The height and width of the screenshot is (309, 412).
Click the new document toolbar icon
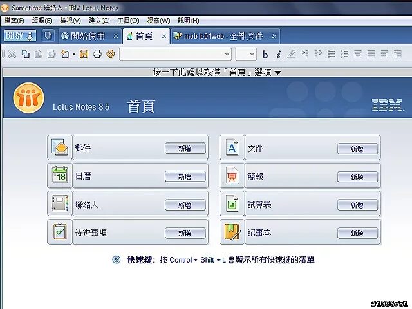click(65, 54)
